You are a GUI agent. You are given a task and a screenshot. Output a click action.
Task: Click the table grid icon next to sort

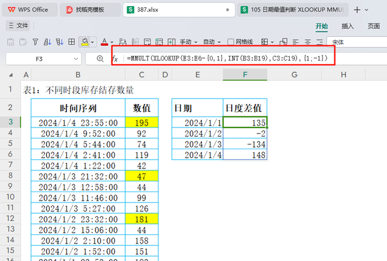click(x=71, y=42)
